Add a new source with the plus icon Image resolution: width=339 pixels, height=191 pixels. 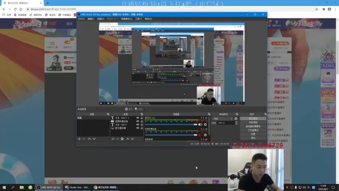tap(113, 139)
